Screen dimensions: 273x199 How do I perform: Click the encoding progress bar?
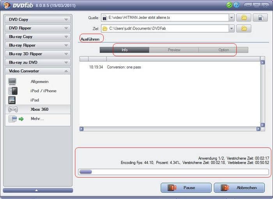coord(174,172)
